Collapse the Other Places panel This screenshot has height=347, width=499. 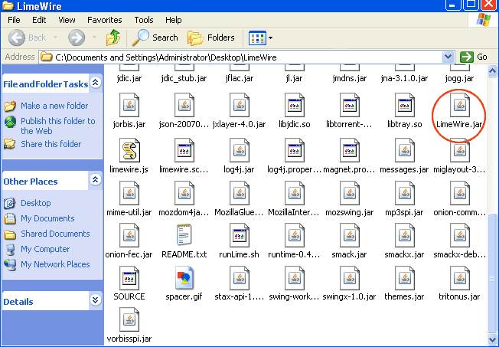pos(96,180)
